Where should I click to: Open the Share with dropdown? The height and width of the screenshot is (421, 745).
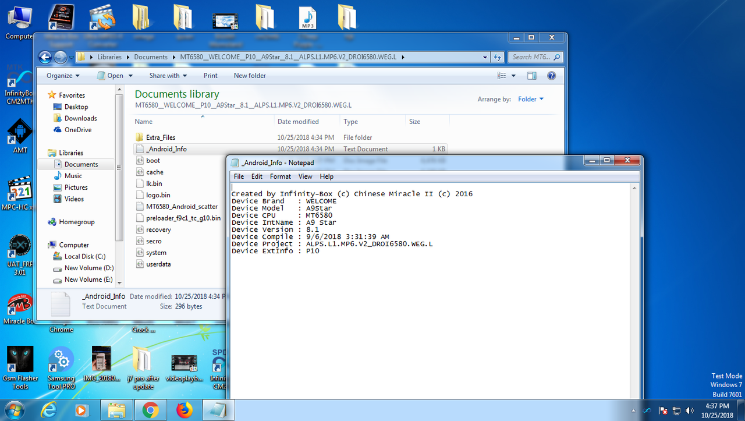click(x=168, y=76)
